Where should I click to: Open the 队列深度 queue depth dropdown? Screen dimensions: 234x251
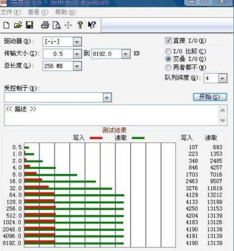[223, 78]
